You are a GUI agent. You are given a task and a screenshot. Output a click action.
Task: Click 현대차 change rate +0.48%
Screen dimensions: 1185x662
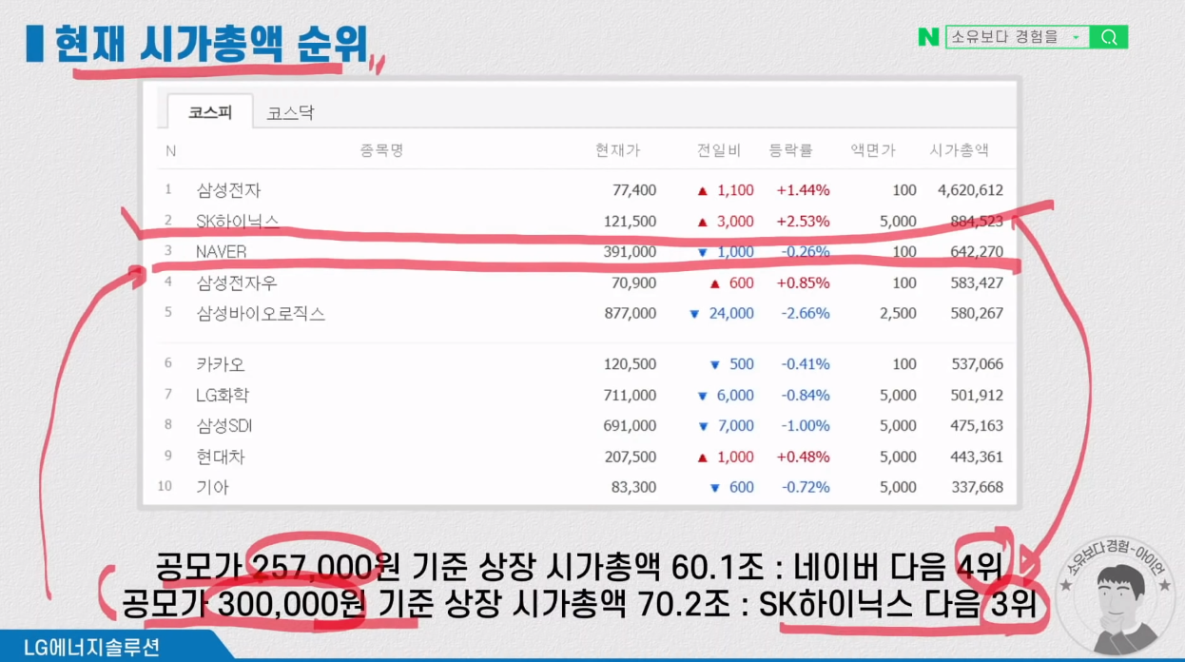click(804, 457)
